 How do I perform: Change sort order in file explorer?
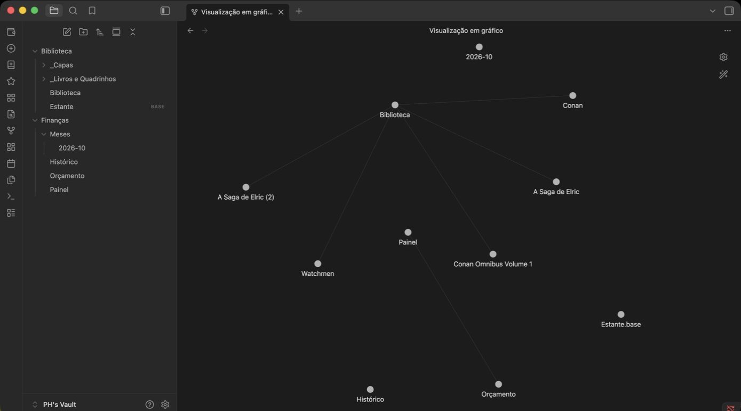pos(100,32)
